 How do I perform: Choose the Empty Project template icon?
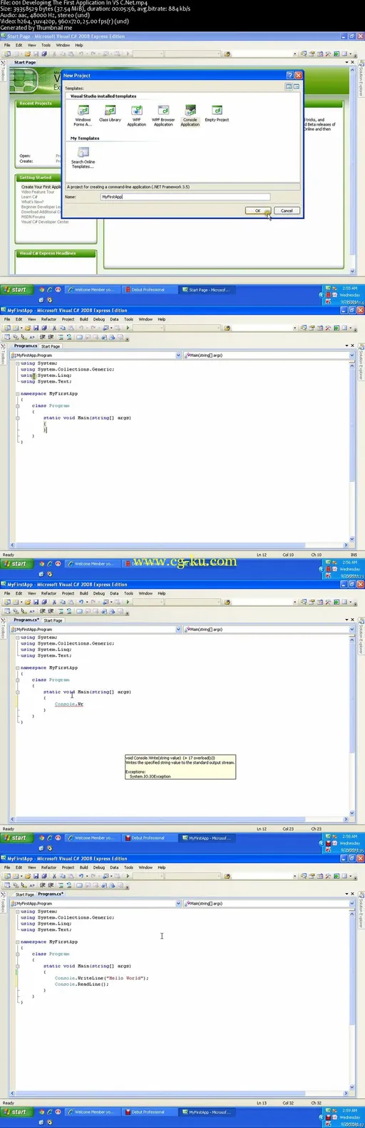point(217,113)
